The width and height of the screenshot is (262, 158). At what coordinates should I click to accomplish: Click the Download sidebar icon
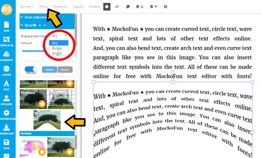(7, 130)
